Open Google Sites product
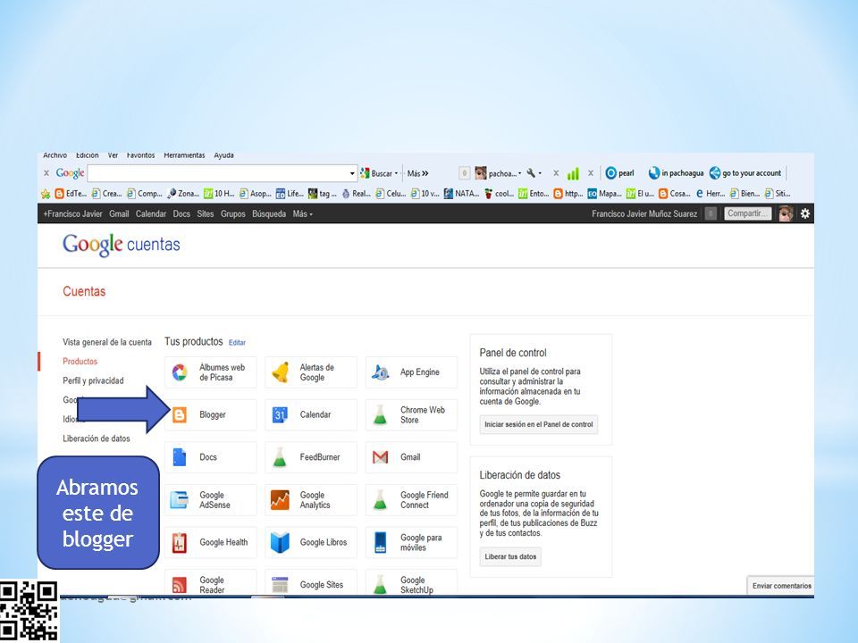Viewport: 858px width, 643px height. click(311, 583)
